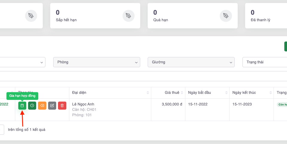The image size is (287, 144).
Task: Open the Giường dropdown filter
Action: 191,62
